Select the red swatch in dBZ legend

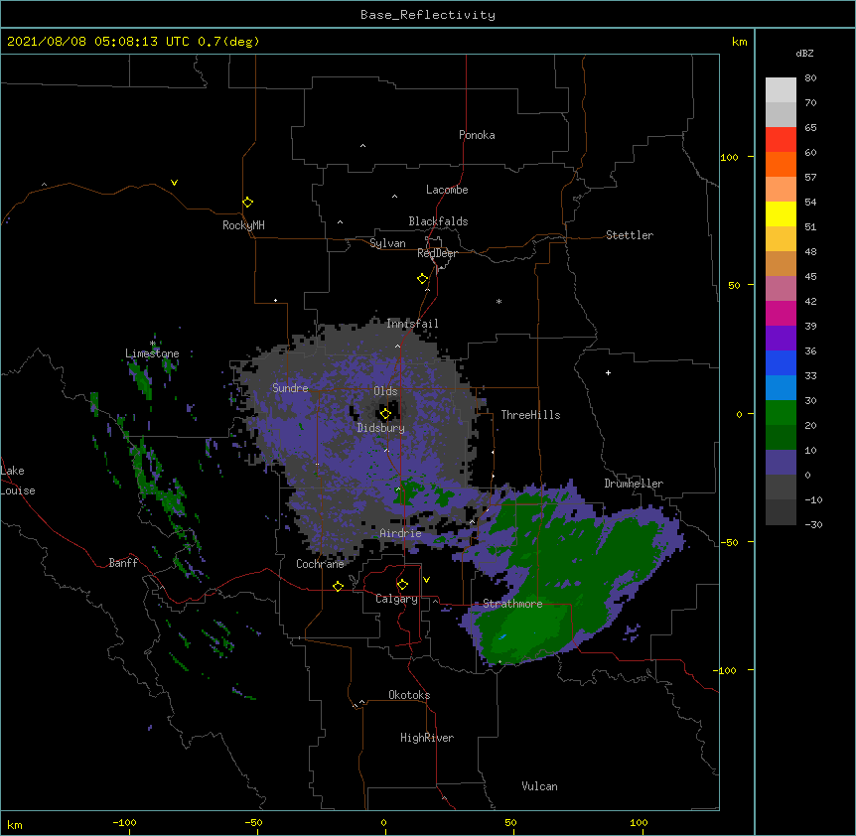tap(781, 139)
